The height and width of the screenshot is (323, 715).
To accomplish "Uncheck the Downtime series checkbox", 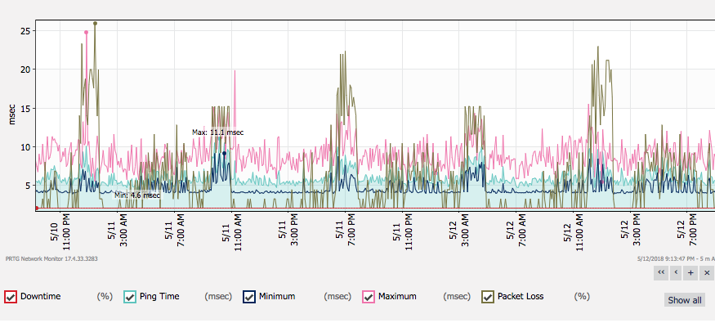I will pos(11,297).
